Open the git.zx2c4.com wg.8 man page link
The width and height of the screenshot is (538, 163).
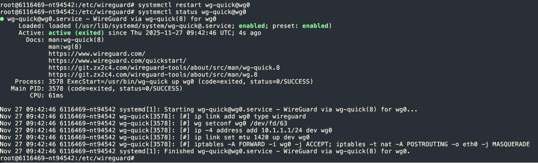pyautogui.click(x=153, y=75)
